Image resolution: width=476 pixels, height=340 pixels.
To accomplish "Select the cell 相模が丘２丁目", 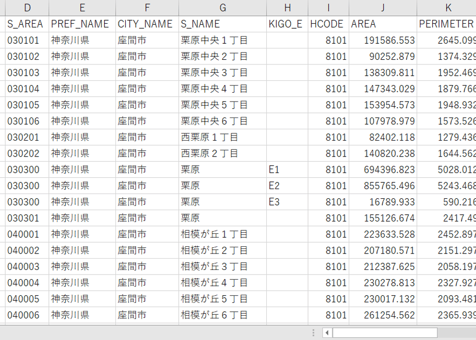I will [x=223, y=250].
